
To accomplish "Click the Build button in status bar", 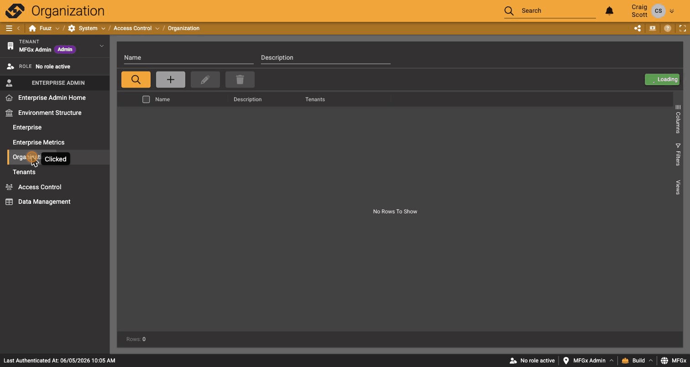I will (x=637, y=361).
